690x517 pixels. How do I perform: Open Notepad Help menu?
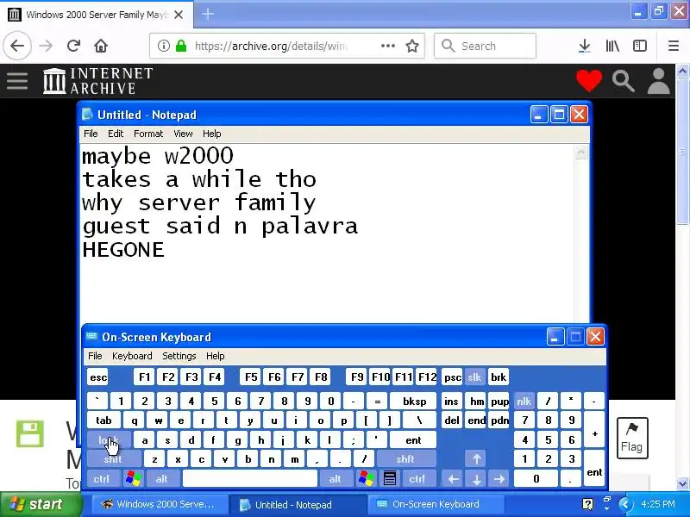tap(211, 134)
